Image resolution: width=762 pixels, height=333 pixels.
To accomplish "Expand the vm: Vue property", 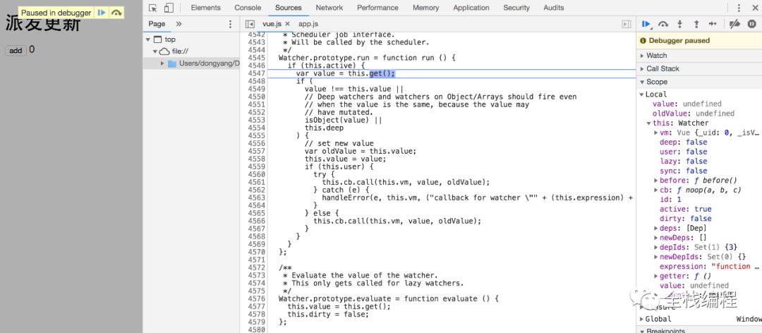I will click(x=655, y=132).
